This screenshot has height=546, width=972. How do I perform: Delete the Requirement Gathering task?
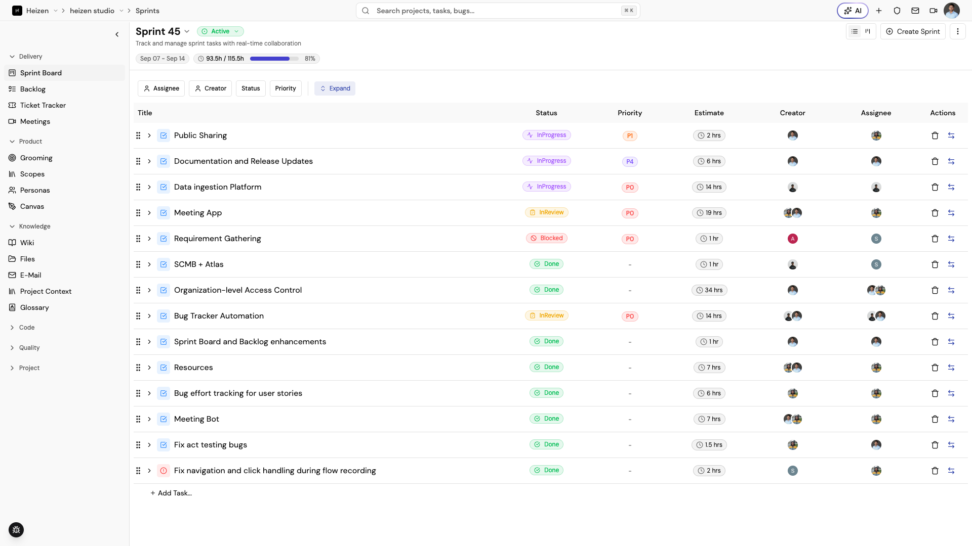935,239
